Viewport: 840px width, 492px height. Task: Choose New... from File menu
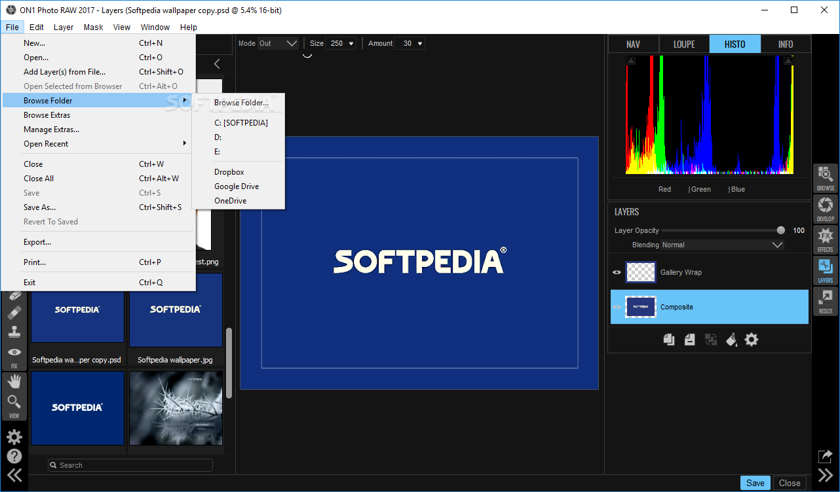click(x=98, y=43)
